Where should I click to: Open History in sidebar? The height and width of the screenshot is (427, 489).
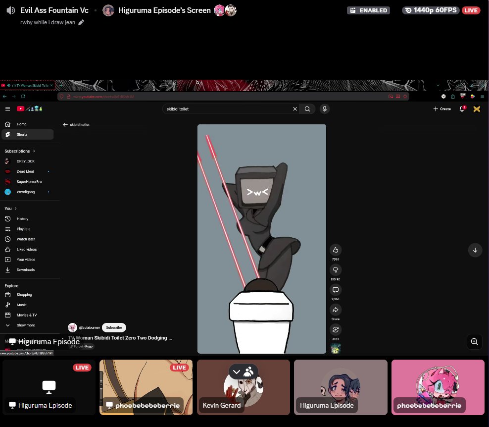[27, 219]
